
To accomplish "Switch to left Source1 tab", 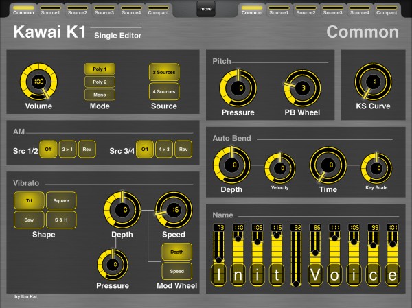I will click(50, 10).
